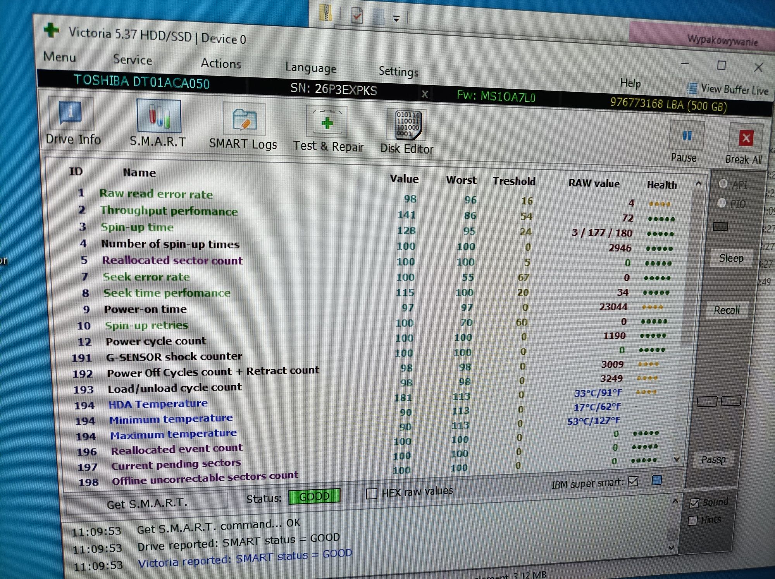Click scroll-down arrow of the log panel
Image resolution: width=775 pixels, height=579 pixels.
click(672, 548)
